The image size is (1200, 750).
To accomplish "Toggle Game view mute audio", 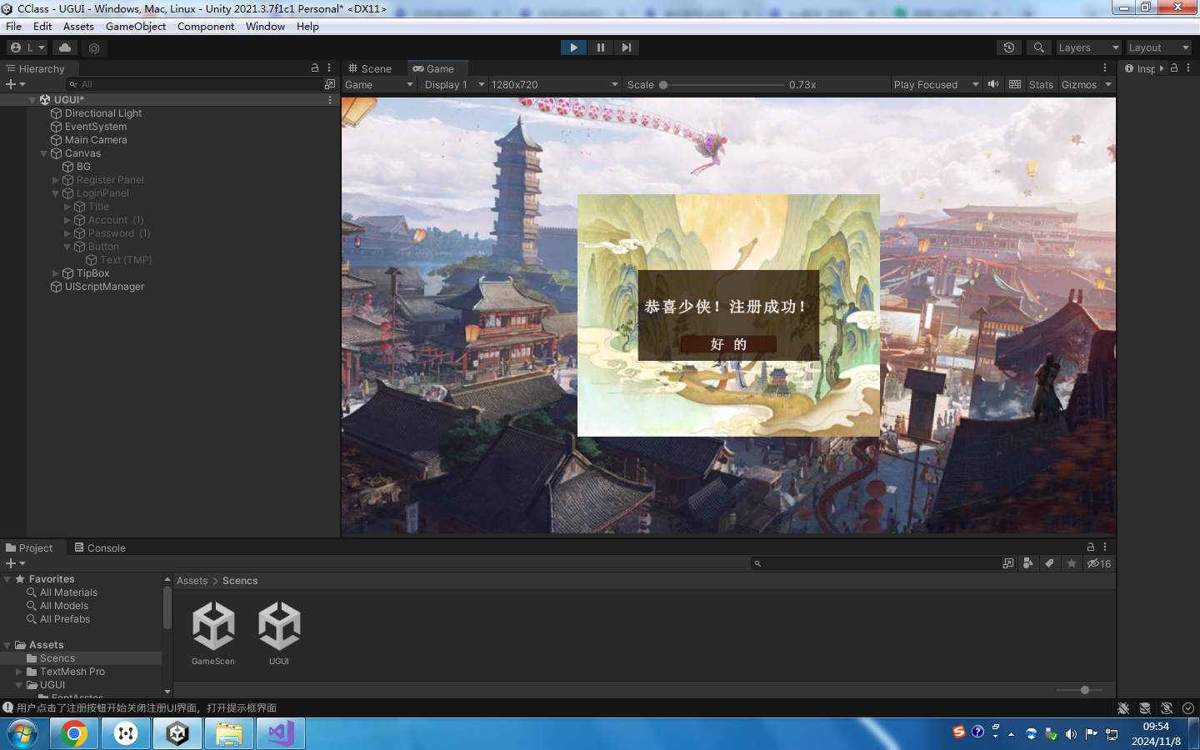I will tap(993, 84).
